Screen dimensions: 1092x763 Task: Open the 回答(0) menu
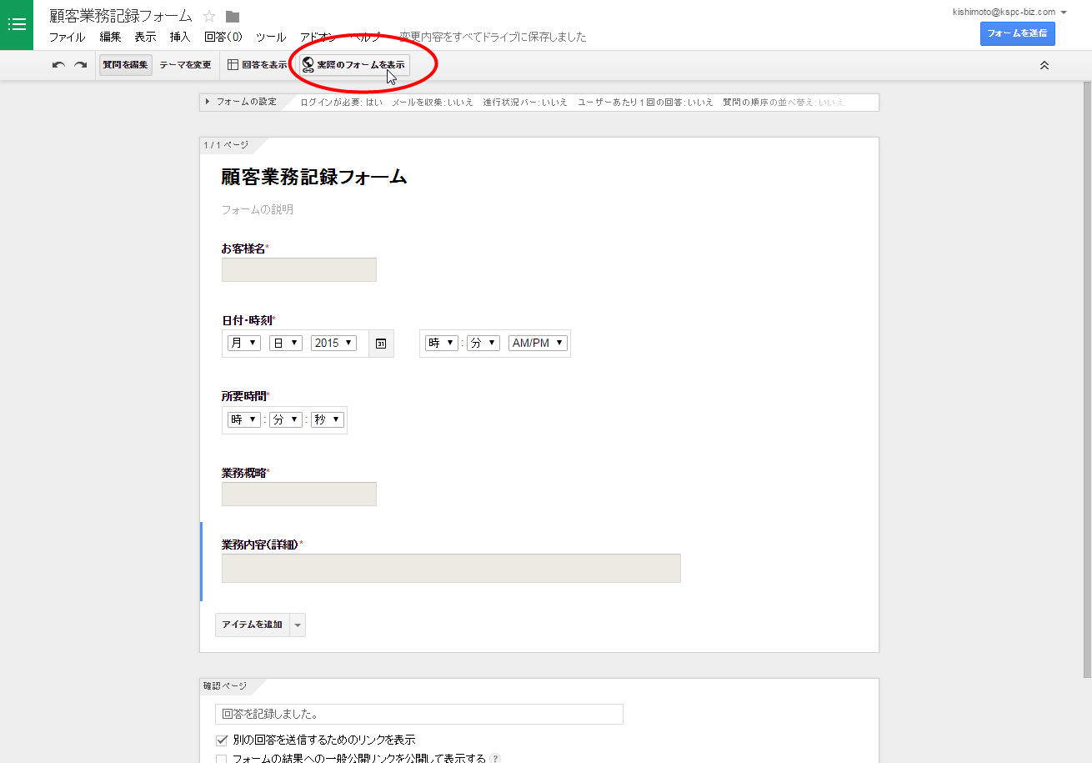223,37
